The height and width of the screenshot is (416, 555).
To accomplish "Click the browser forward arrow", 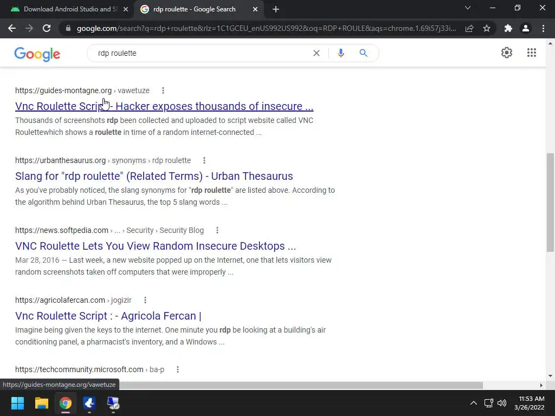I will 29,28.
